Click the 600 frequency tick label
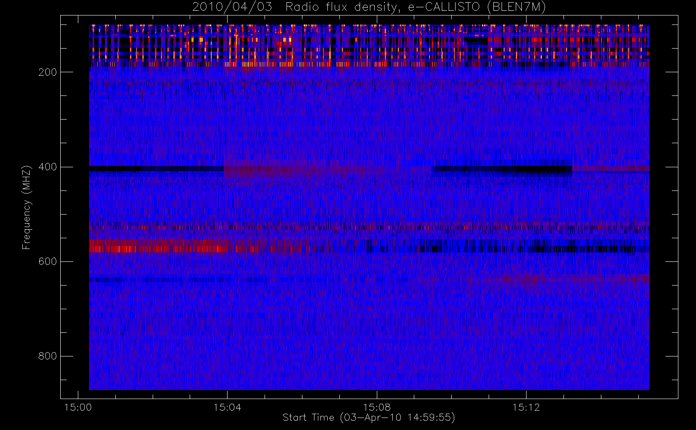Image resolution: width=696 pixels, height=430 pixels. [x=47, y=261]
